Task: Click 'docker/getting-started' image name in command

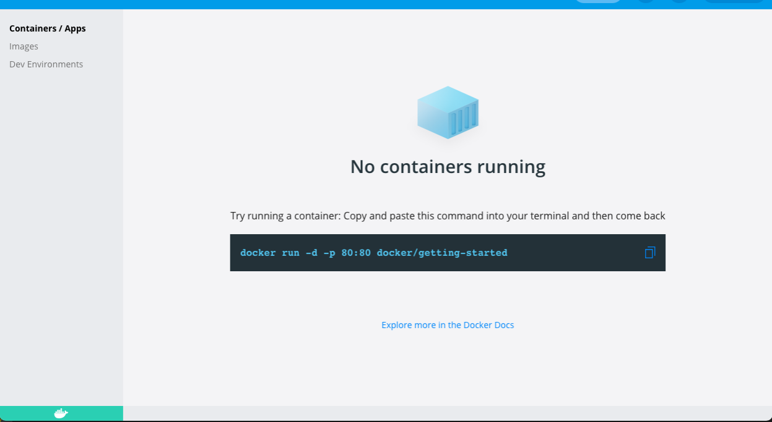Action: click(x=442, y=253)
